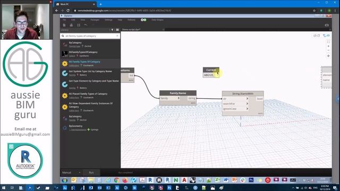The height and width of the screenshot is (191, 340).
Task: Click the Windows Start button on local taskbar
Action: (4, 188)
